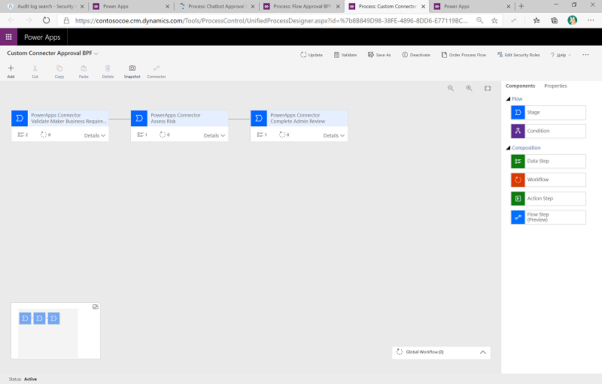Select the Action Step component
The height and width of the screenshot is (384, 602).
click(549, 198)
